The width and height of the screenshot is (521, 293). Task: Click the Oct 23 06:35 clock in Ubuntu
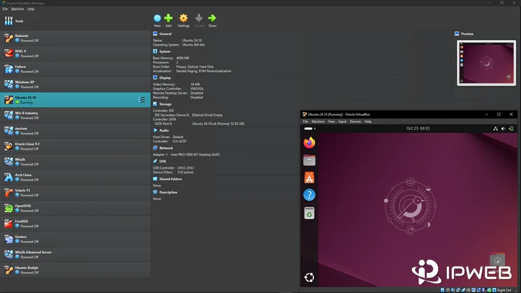417,128
